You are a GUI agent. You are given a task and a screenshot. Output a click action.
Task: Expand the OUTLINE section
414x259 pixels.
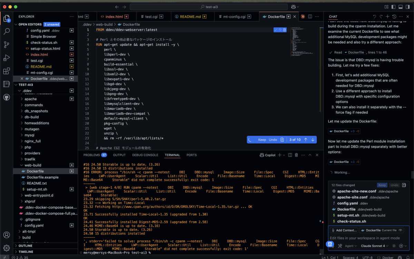[x=26, y=246]
